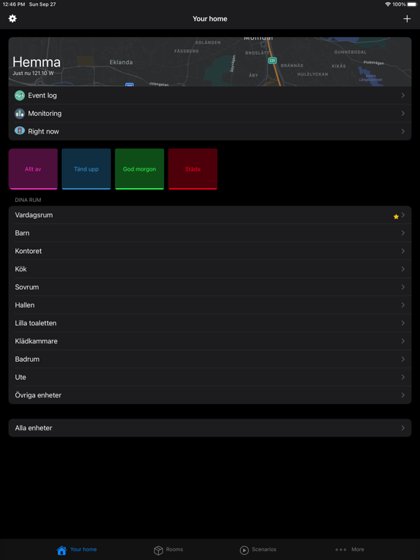The image size is (420, 560).
Task: Open the Monitoring entry
Action: [x=210, y=114]
